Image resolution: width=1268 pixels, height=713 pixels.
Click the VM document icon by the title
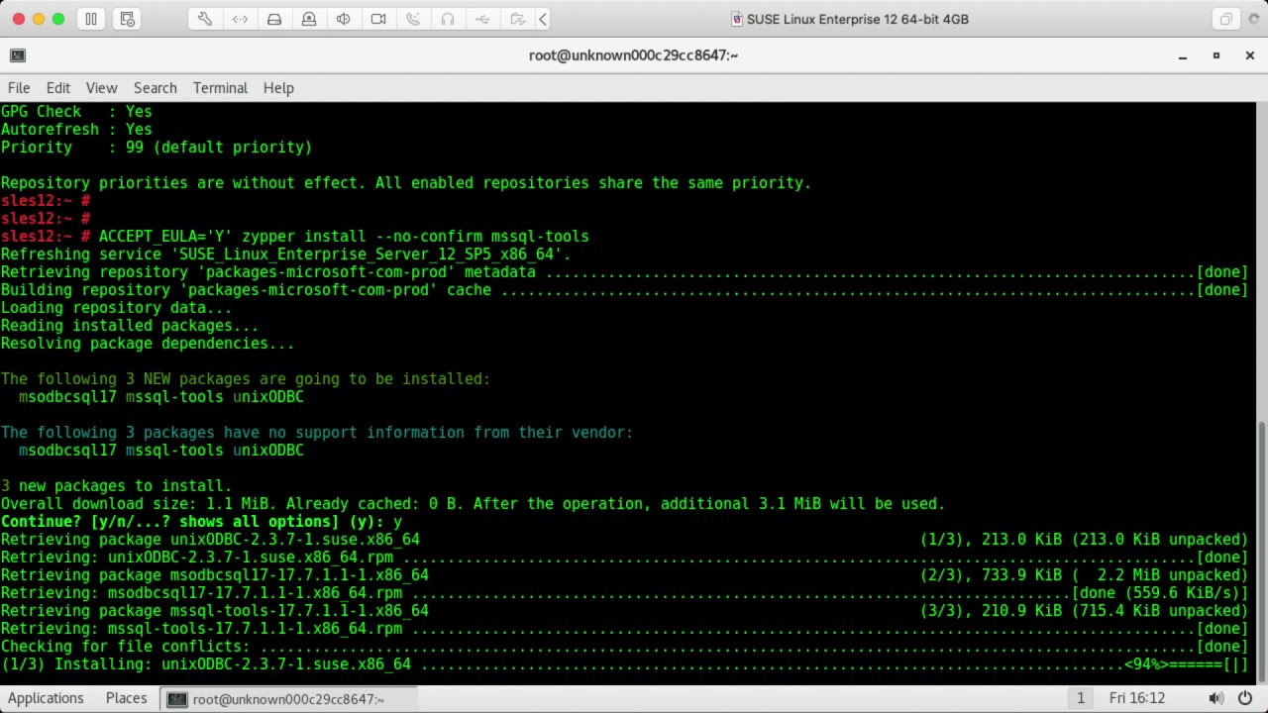[x=736, y=19]
